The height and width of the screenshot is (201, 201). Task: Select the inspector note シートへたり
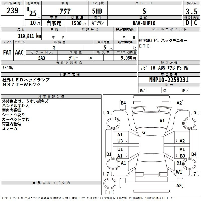(x=14, y=115)
